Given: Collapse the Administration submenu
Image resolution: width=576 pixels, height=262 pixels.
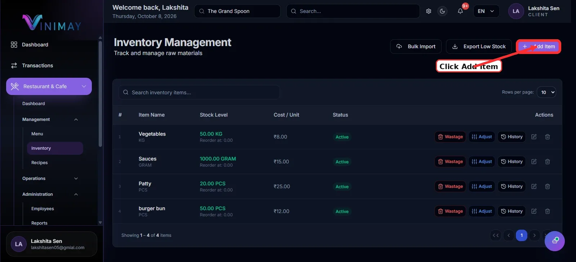Looking at the screenshot, I should click(50, 194).
